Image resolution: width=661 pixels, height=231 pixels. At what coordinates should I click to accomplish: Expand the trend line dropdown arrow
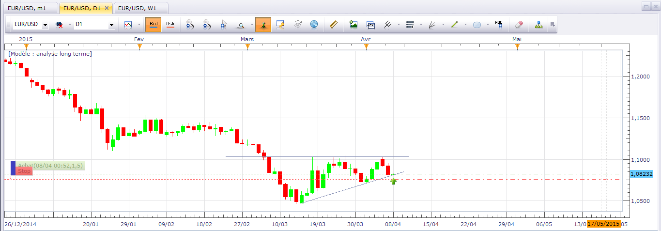465,24
